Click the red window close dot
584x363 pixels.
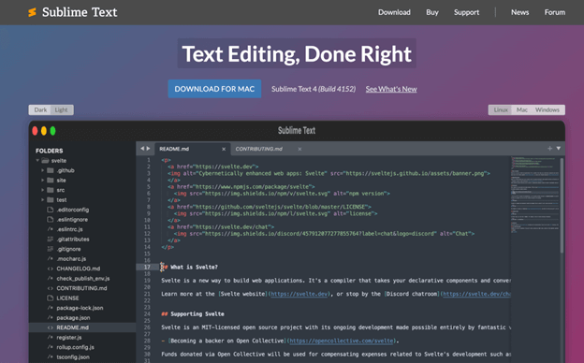pos(35,131)
